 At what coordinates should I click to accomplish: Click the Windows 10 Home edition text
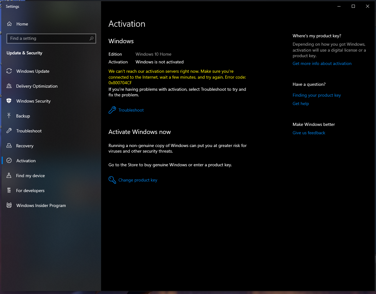coord(153,54)
